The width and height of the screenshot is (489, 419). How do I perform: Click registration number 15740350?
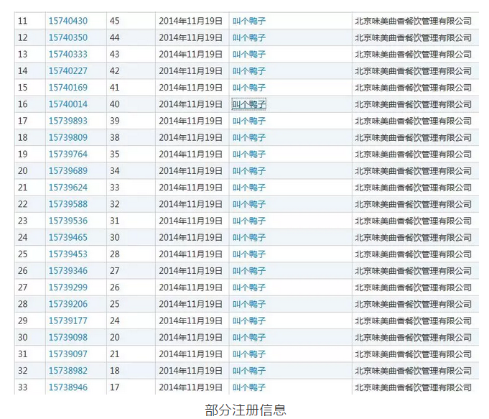67,37
